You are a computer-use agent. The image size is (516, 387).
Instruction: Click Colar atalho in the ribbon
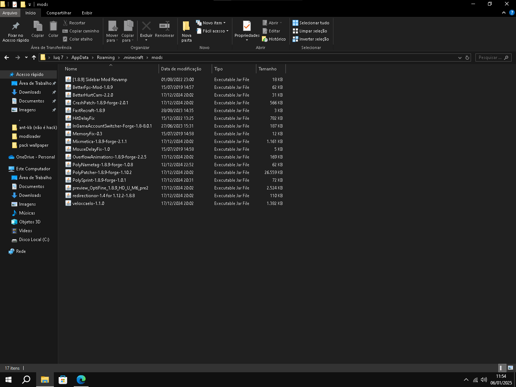click(x=77, y=39)
